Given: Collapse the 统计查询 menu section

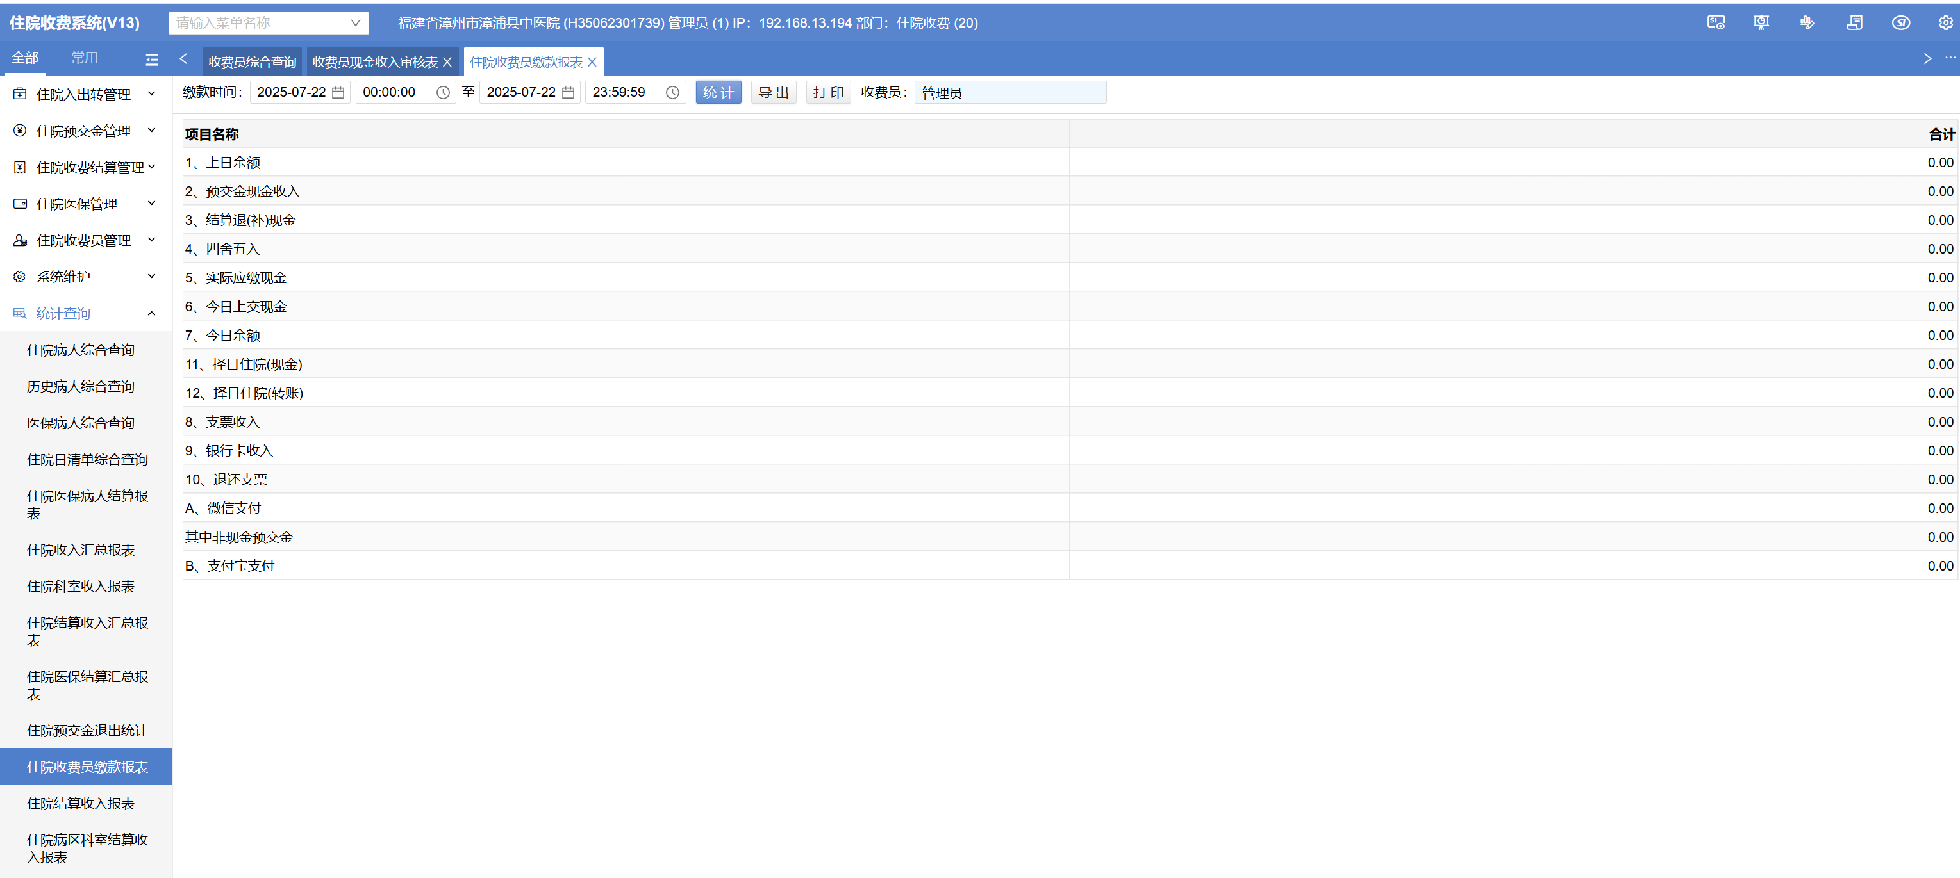Looking at the screenshot, I should coord(151,313).
